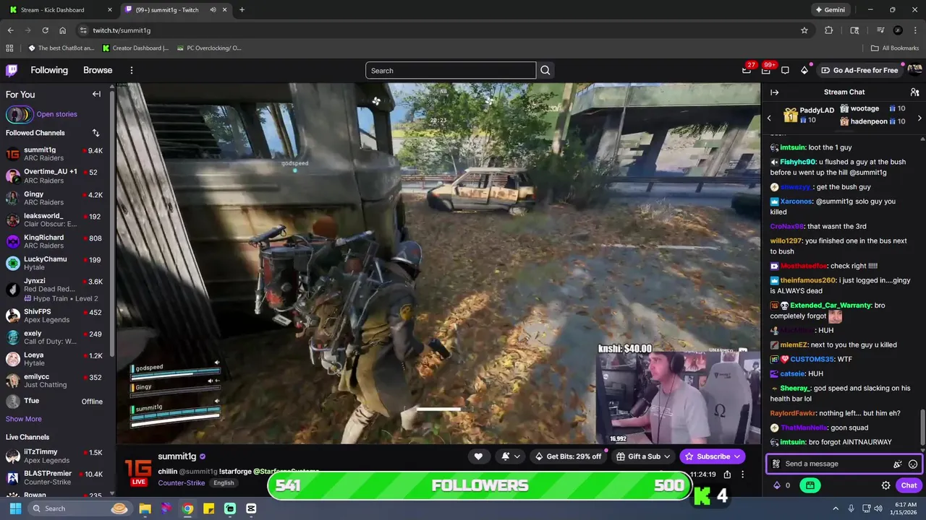The image size is (926, 520).
Task: Open Windows Start menu
Action: point(16,508)
